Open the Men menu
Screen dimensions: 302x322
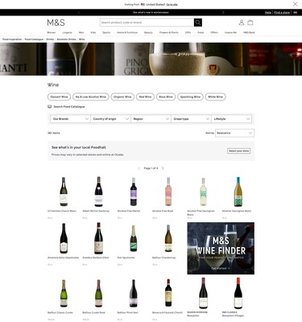click(x=81, y=32)
